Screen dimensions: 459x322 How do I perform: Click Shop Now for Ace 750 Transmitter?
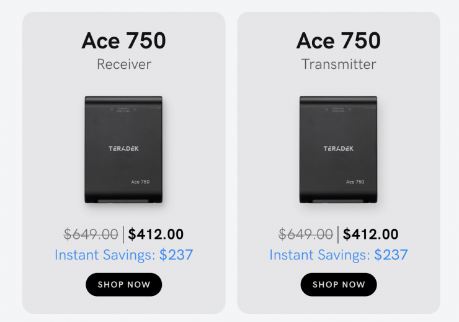coord(339,285)
